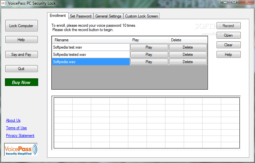Play the Softpedia tested.wav recording

[149, 55]
